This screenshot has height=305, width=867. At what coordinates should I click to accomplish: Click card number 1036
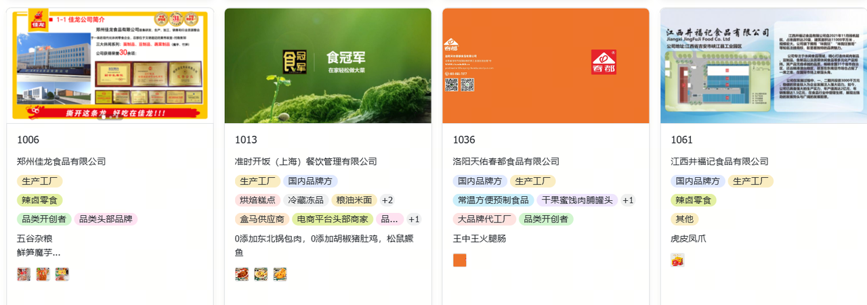pos(464,140)
